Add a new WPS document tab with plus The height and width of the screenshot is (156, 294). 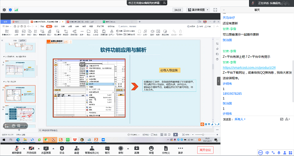pyautogui.click(x=140, y=22)
